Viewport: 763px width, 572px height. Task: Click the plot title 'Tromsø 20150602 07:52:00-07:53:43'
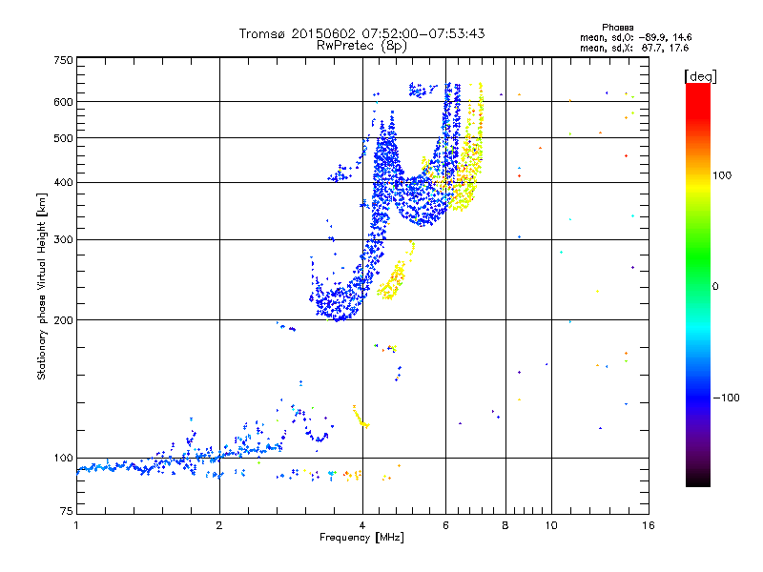361,33
